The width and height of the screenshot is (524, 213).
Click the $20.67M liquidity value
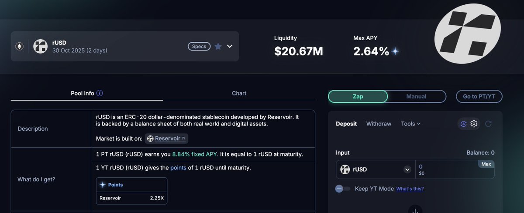coord(299,51)
